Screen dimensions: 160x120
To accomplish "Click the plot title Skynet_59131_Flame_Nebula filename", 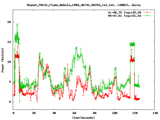I will 83,5.
